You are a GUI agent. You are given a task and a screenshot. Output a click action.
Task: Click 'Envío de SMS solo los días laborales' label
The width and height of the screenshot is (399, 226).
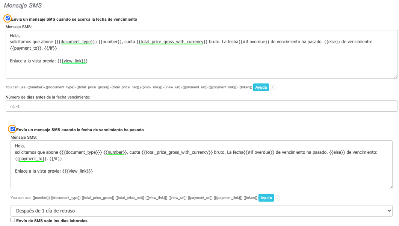[52, 221]
